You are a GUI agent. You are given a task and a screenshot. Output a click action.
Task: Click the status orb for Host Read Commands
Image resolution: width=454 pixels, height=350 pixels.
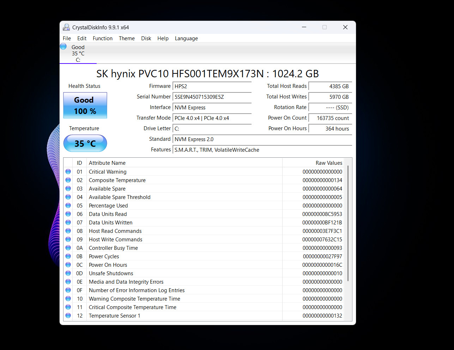pos(68,231)
